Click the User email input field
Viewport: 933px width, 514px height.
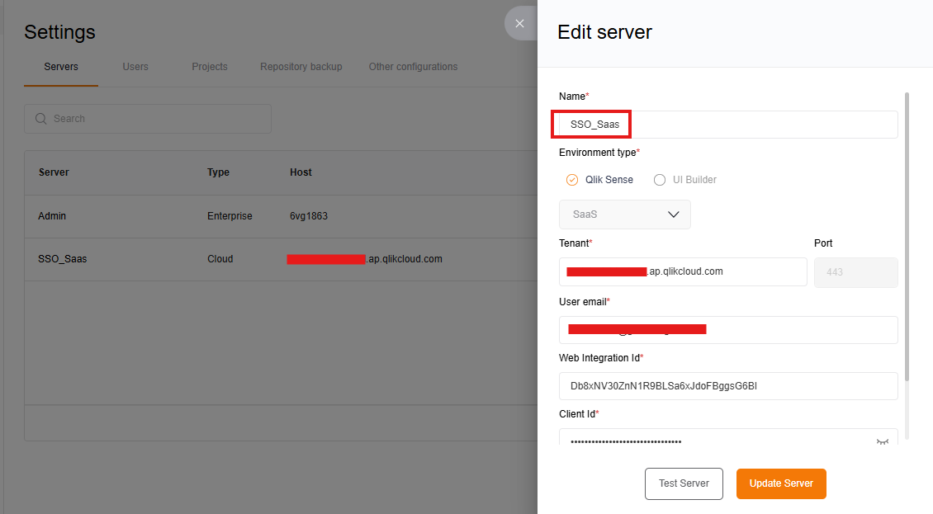728,329
